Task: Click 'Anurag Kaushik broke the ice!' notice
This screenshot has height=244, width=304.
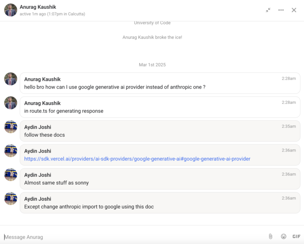Action: coord(152,37)
